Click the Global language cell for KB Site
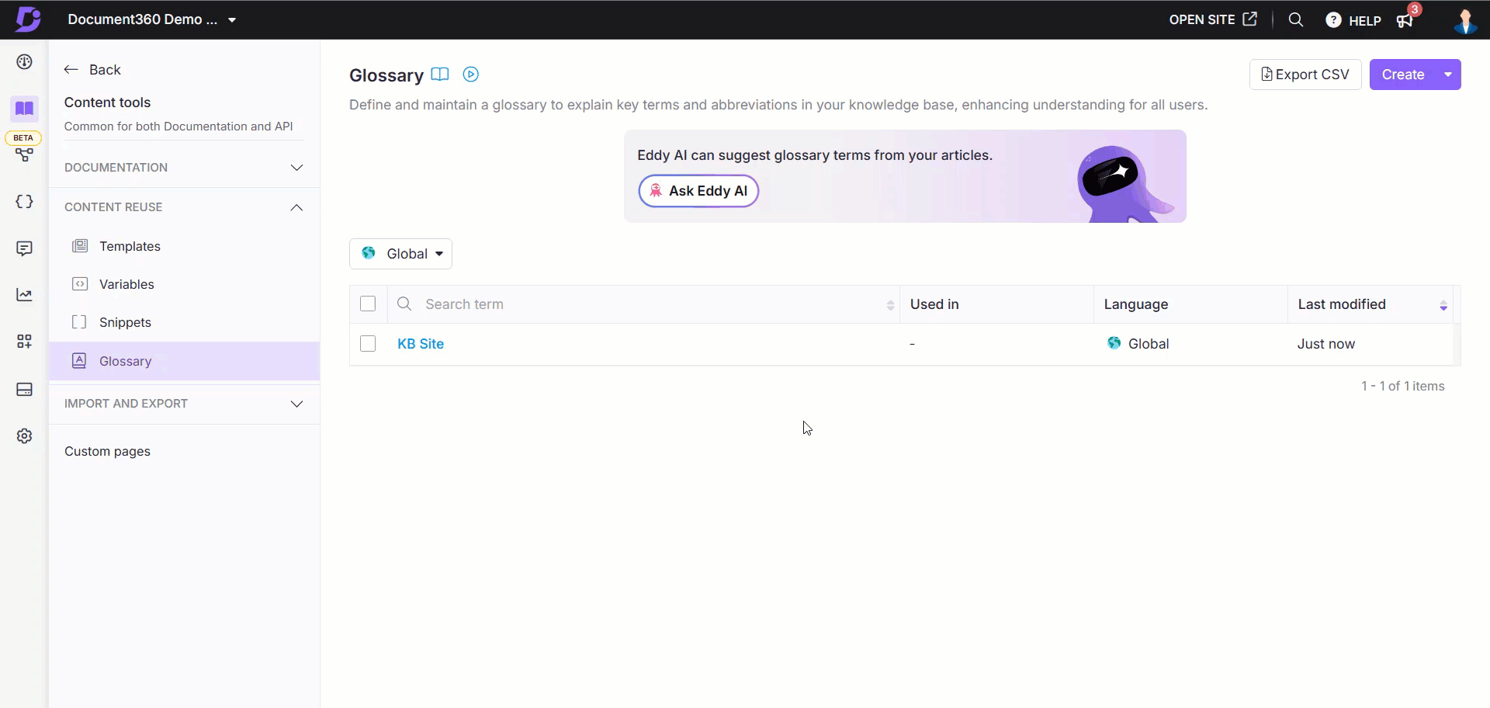The image size is (1490, 708). [x=1138, y=344]
